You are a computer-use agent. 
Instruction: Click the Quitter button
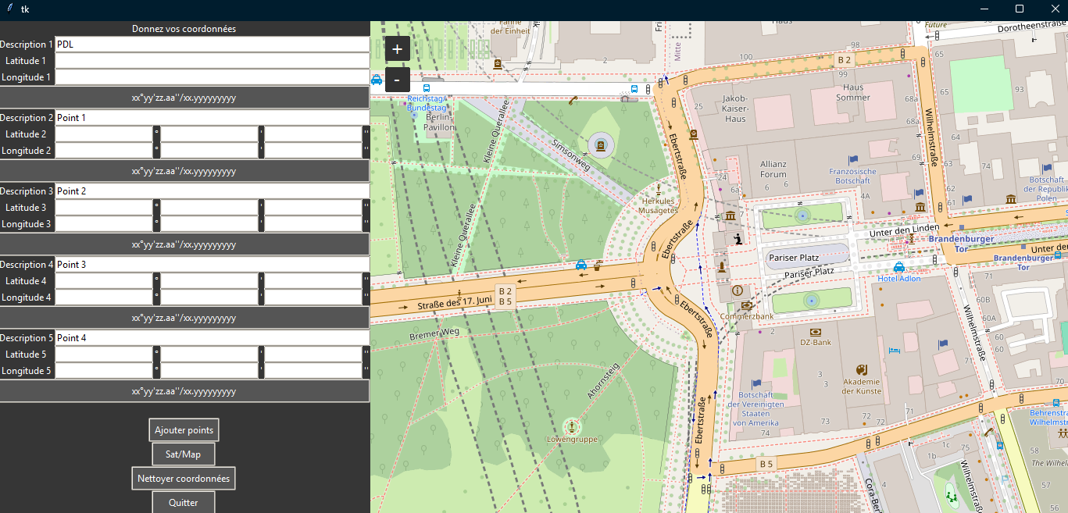(183, 502)
